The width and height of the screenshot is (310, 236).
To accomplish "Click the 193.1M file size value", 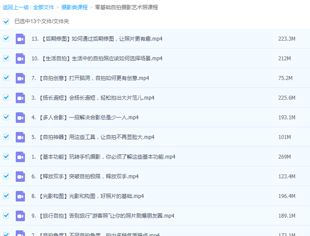I will coord(287,118).
